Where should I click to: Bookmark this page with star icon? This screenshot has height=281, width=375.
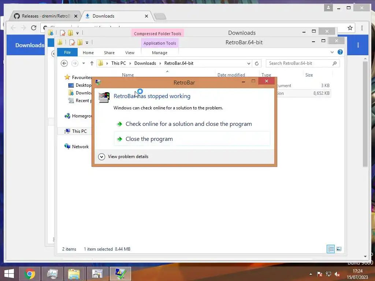point(350,28)
